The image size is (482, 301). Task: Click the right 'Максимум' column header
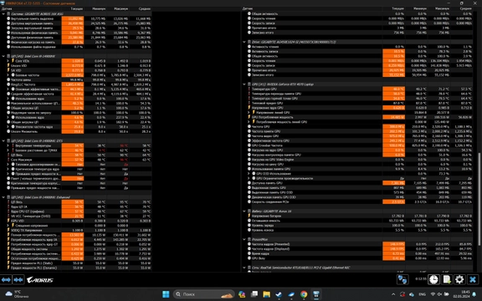click(x=443, y=8)
